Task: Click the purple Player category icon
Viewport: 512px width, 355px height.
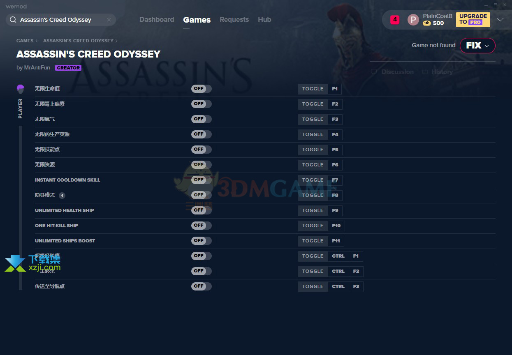Action: (x=21, y=88)
